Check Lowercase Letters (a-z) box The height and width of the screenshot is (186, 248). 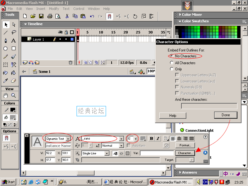click(177, 81)
